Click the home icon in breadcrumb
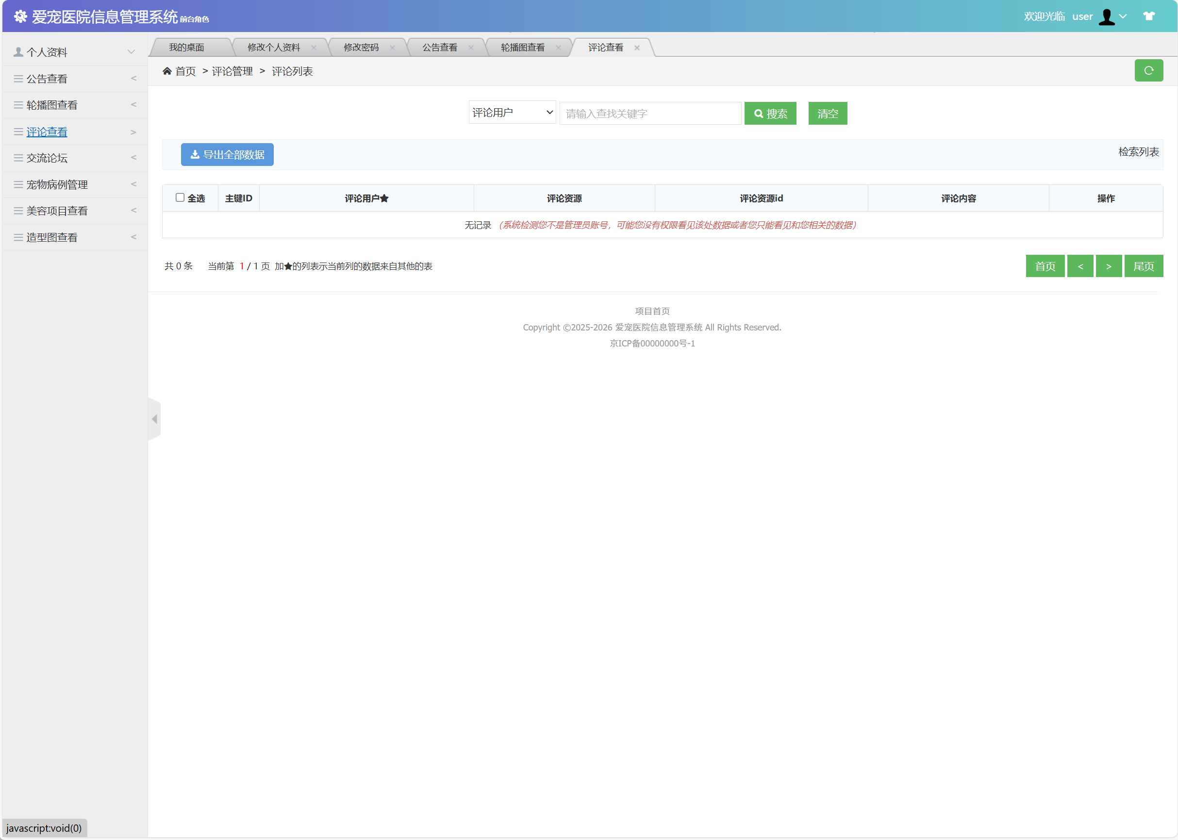 pyautogui.click(x=166, y=71)
